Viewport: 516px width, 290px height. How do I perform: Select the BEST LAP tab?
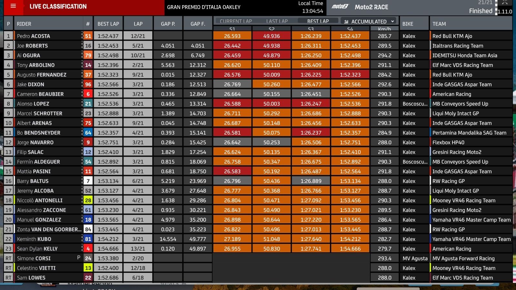coord(318,21)
